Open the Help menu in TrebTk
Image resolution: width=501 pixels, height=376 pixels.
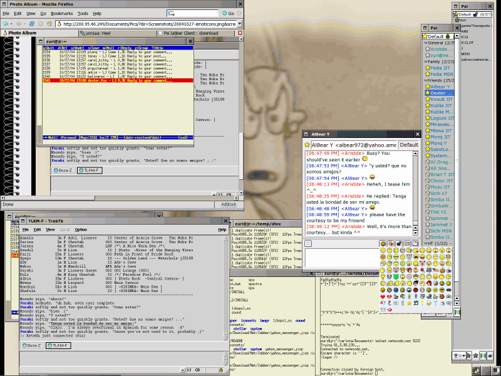click(222, 229)
